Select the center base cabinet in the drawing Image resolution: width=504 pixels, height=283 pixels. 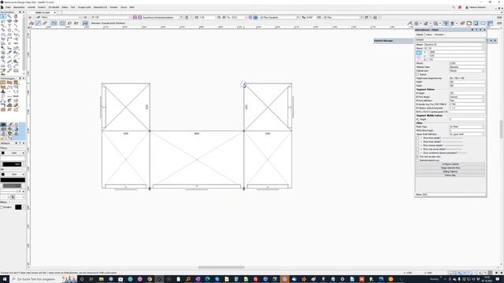pos(197,159)
